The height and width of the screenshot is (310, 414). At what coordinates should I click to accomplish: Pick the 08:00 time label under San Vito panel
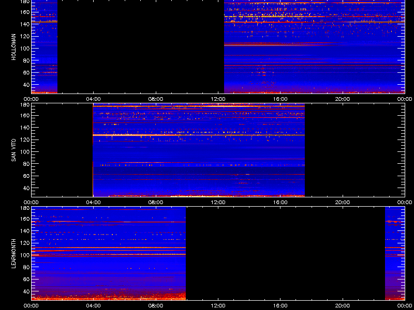tap(156, 203)
